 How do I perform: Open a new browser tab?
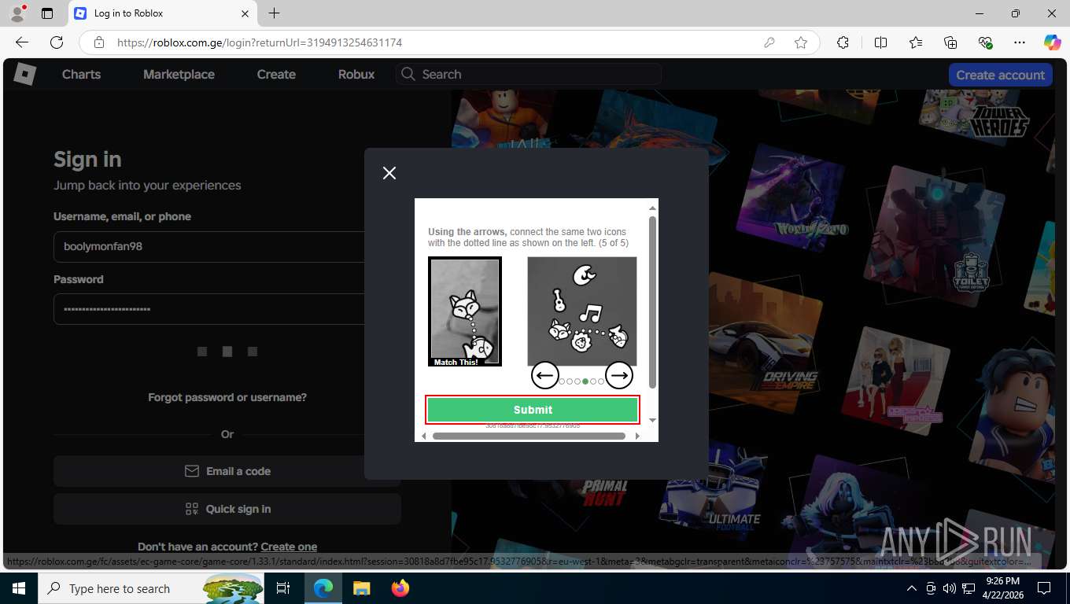(x=274, y=13)
